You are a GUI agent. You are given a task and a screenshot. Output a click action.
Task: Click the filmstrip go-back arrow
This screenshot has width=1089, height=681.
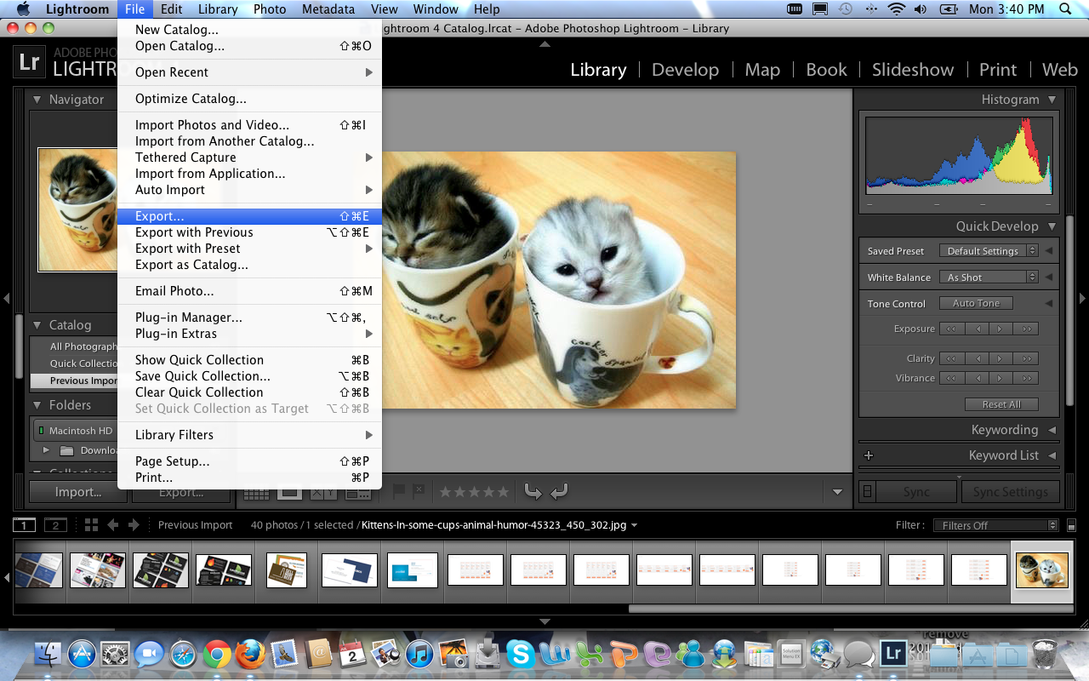(x=113, y=525)
